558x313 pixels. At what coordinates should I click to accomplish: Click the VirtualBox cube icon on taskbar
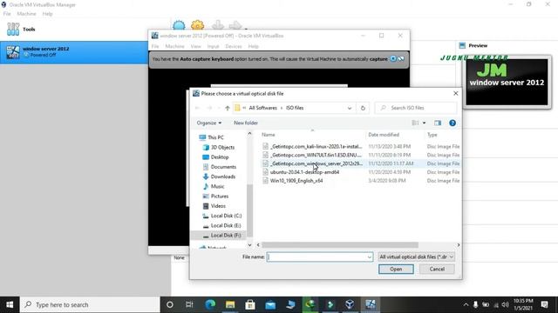pos(350,304)
